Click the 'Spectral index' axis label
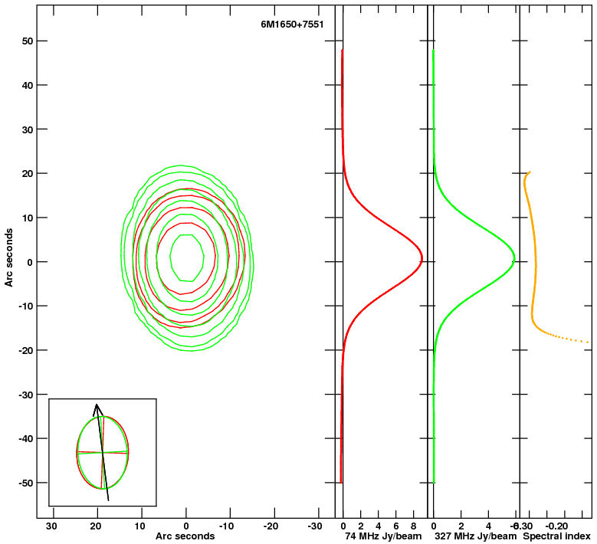Viewport: 597px width, 544px height. (x=556, y=536)
